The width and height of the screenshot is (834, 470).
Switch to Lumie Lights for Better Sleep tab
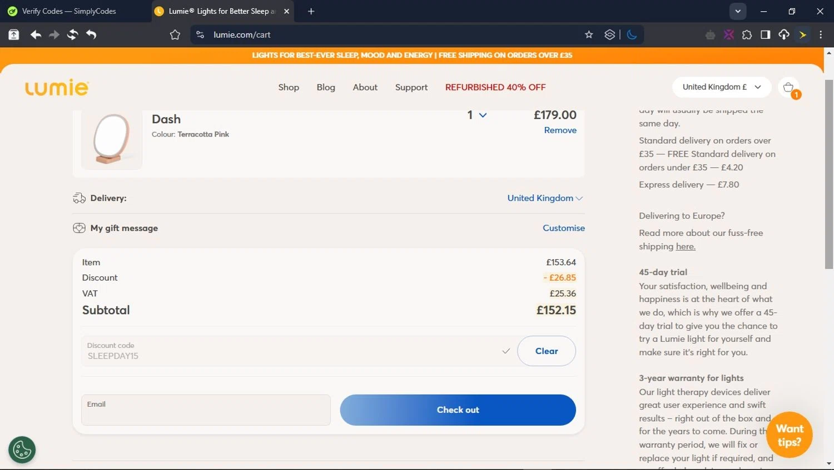[222, 11]
